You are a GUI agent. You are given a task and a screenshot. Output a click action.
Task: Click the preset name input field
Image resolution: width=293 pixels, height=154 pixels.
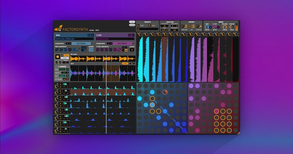tap(147, 29)
